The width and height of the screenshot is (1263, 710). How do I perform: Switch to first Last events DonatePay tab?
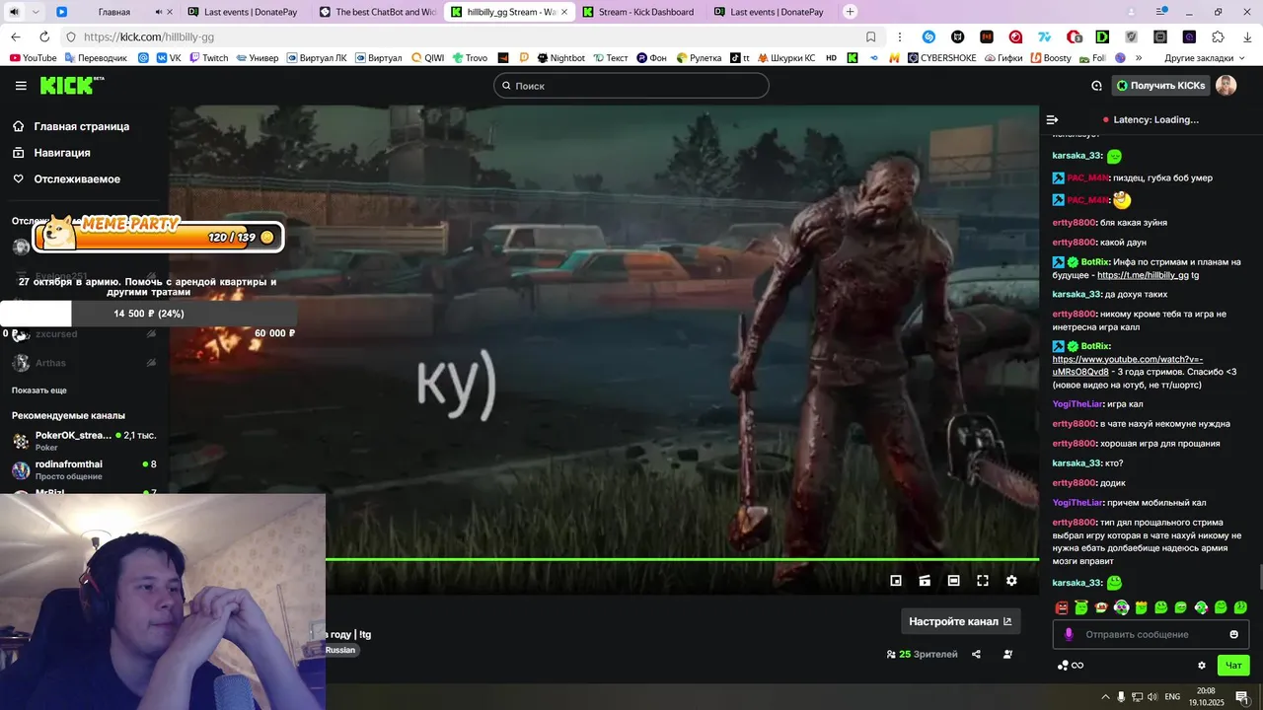click(242, 12)
